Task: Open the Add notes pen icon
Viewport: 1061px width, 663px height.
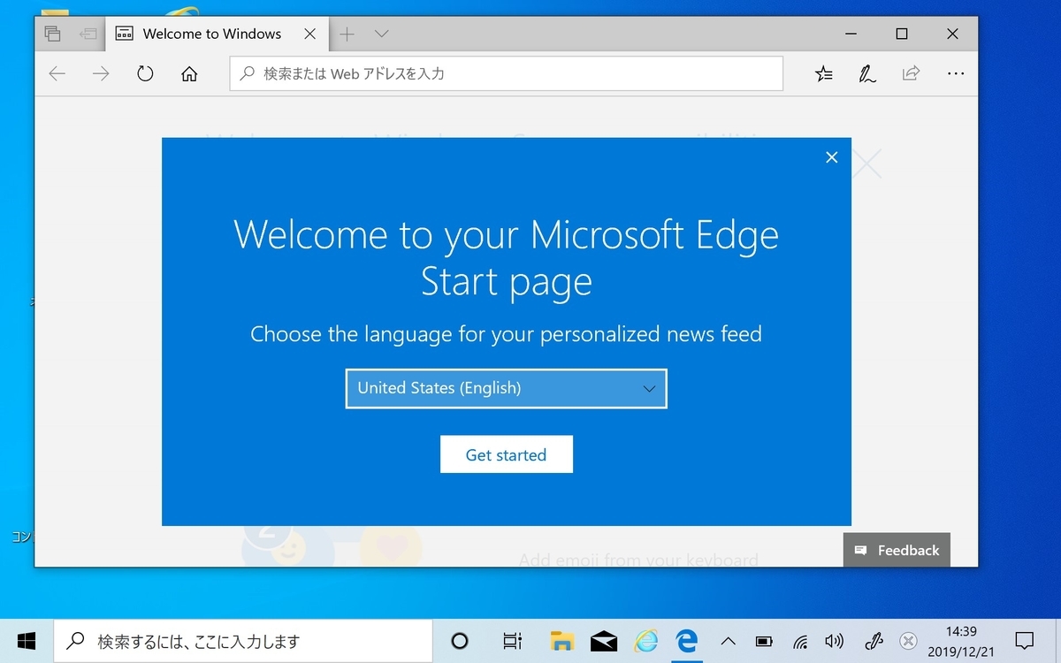Action: tap(867, 74)
